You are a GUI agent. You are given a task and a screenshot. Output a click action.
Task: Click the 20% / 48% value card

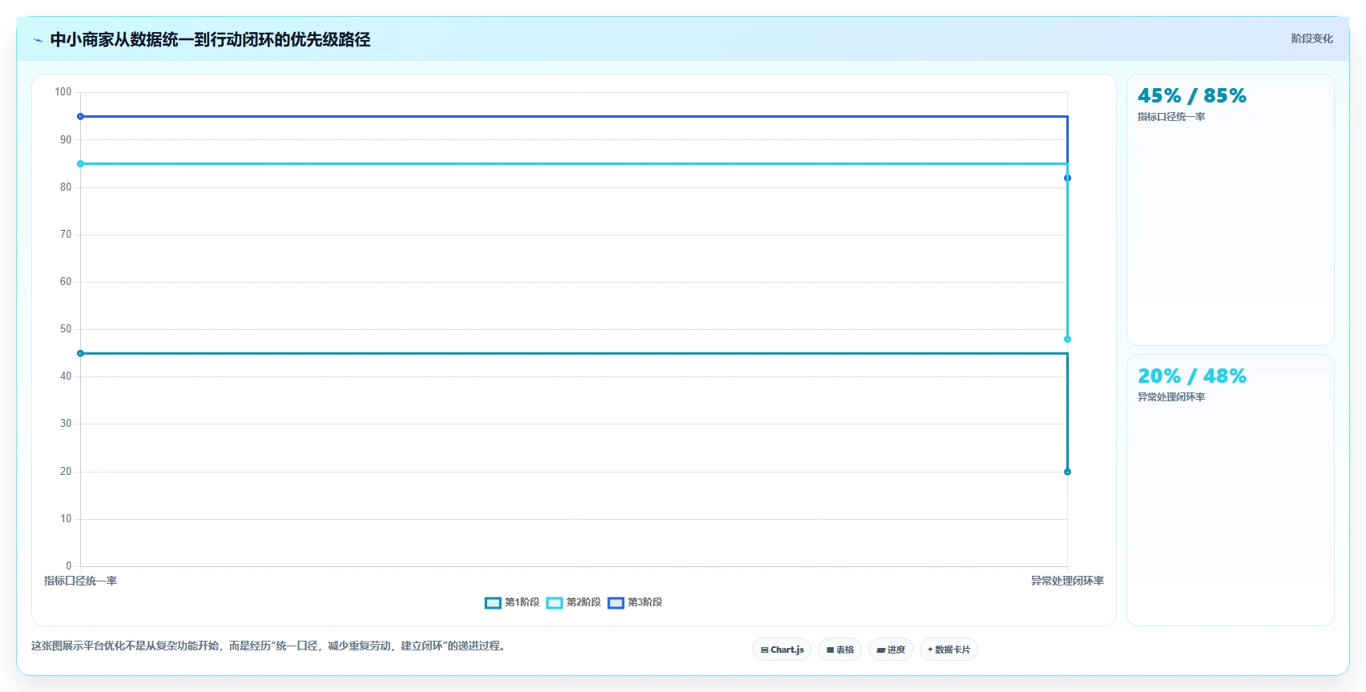coord(1230,490)
